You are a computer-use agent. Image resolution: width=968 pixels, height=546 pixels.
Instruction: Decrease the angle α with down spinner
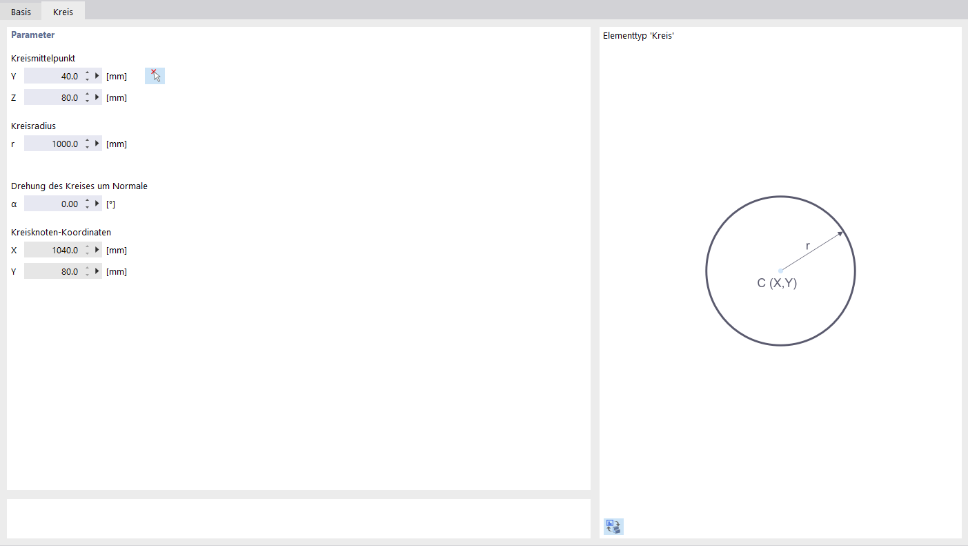pyautogui.click(x=87, y=208)
